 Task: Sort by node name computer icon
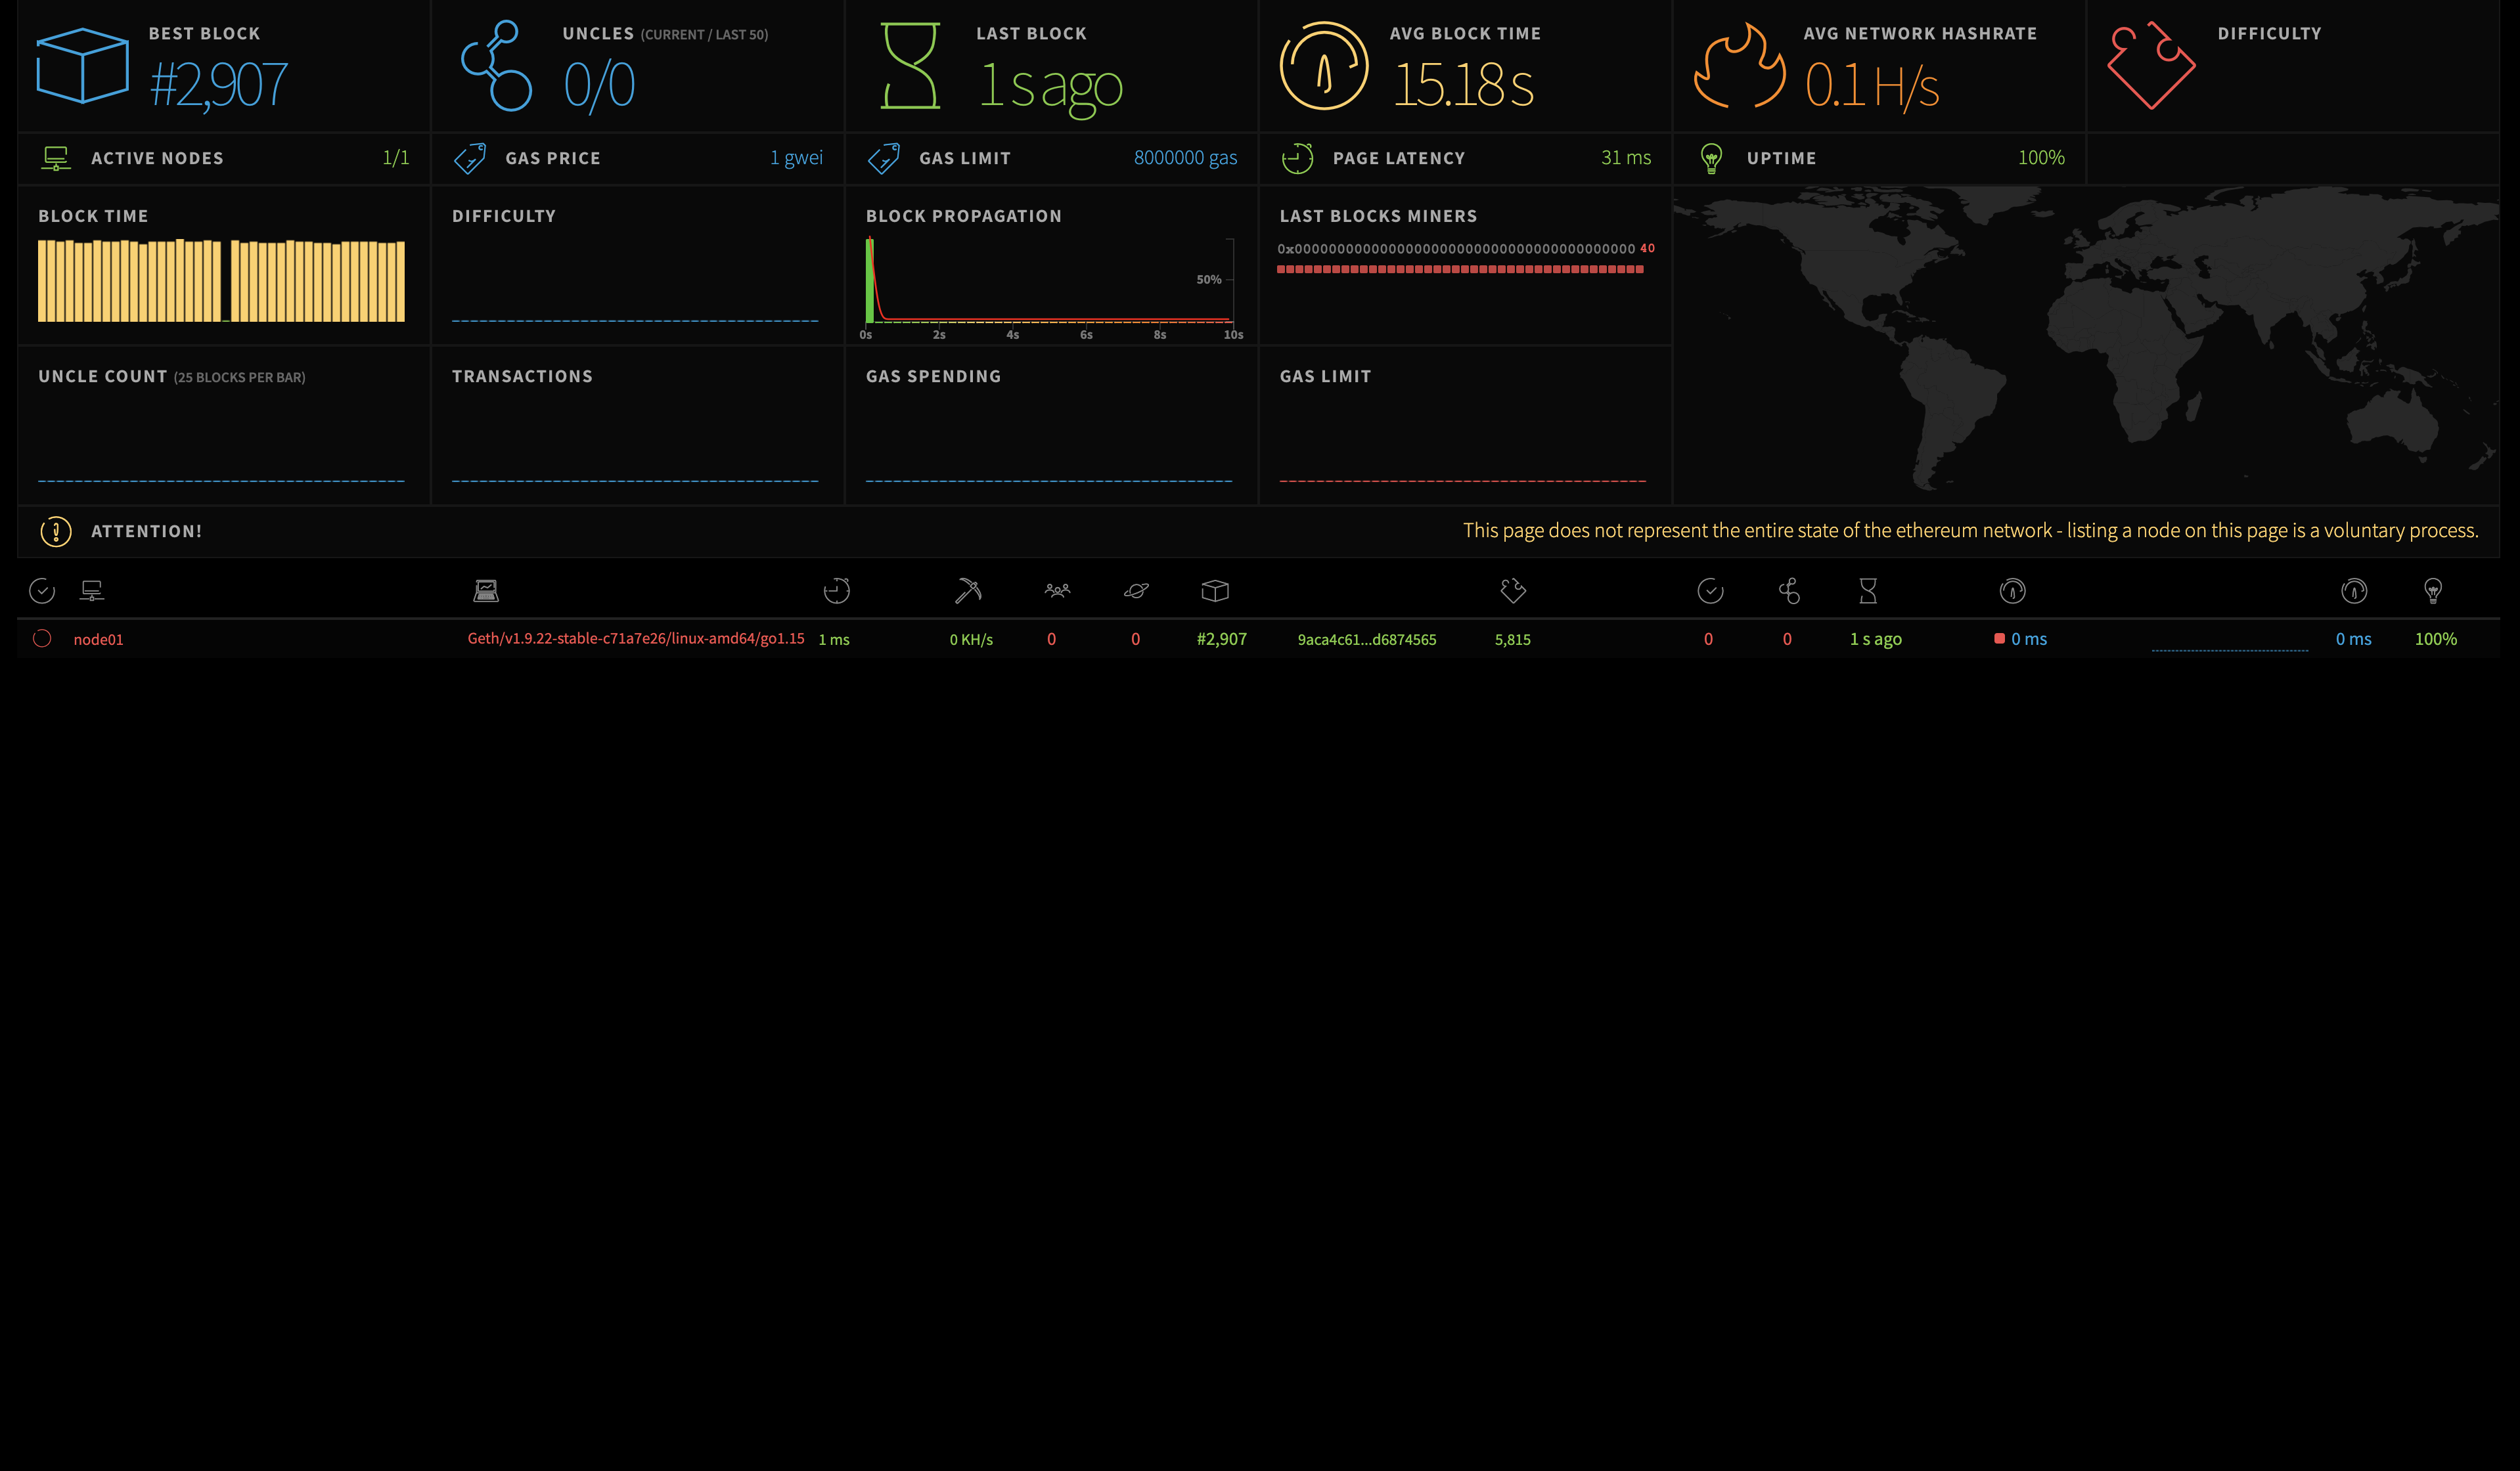[x=92, y=590]
